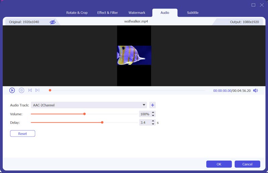
Task: Increase the volume percentage with up arrow
Action: pos(153,113)
